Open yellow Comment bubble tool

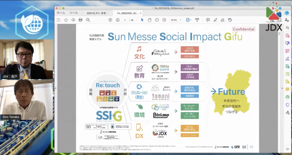[287, 89]
